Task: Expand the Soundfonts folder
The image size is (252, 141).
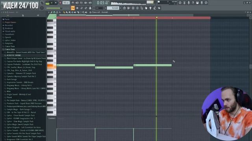Action: coord(8,34)
